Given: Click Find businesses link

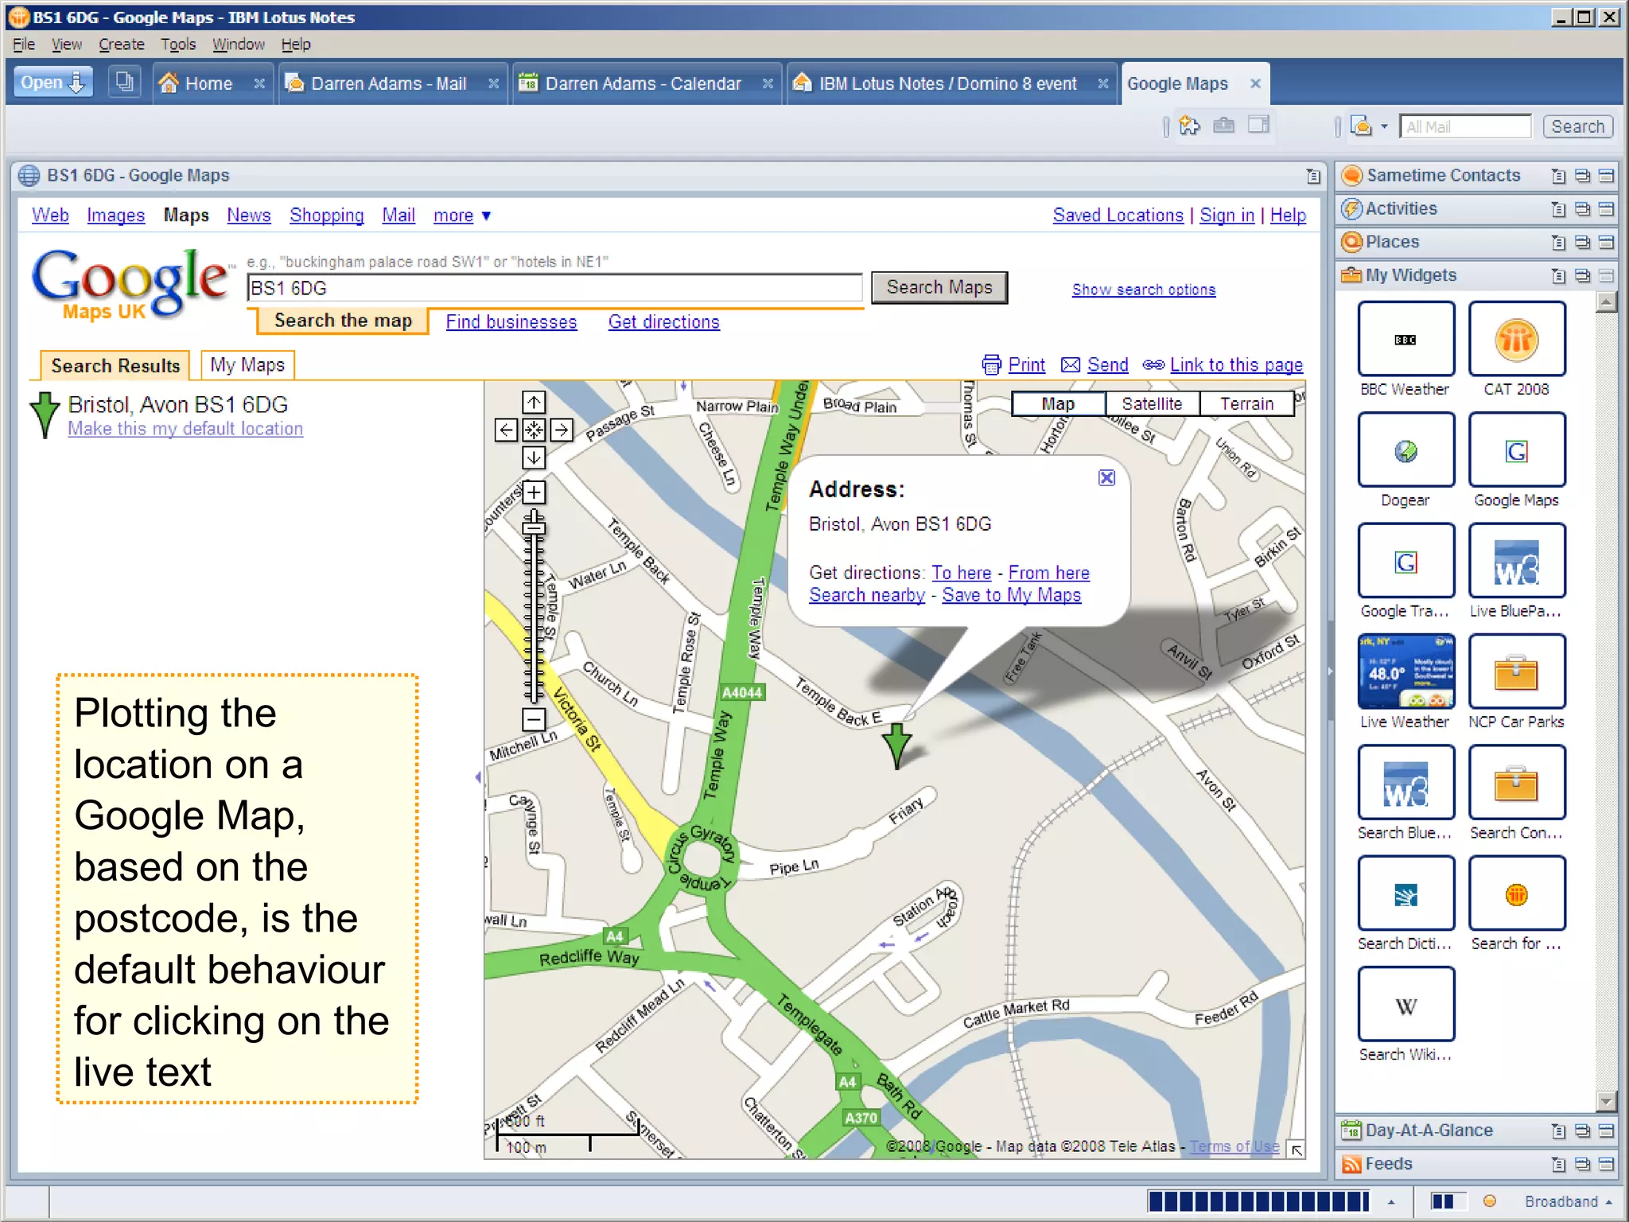Looking at the screenshot, I should click(511, 322).
